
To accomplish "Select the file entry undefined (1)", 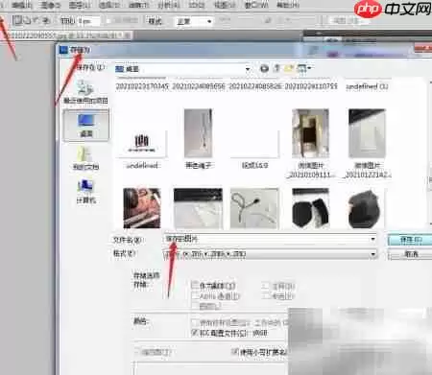I will click(367, 86).
